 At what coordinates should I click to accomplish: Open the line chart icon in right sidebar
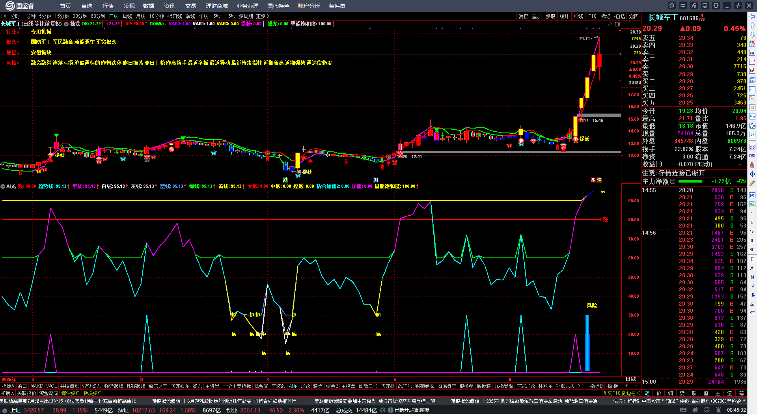click(752, 62)
